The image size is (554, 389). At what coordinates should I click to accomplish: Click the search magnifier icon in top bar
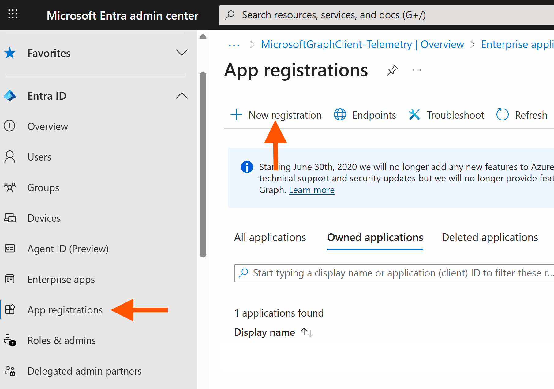pyautogui.click(x=230, y=15)
